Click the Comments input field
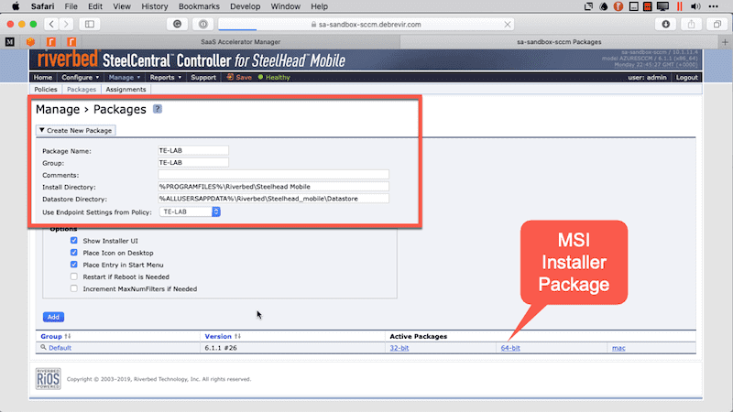 pos(273,175)
